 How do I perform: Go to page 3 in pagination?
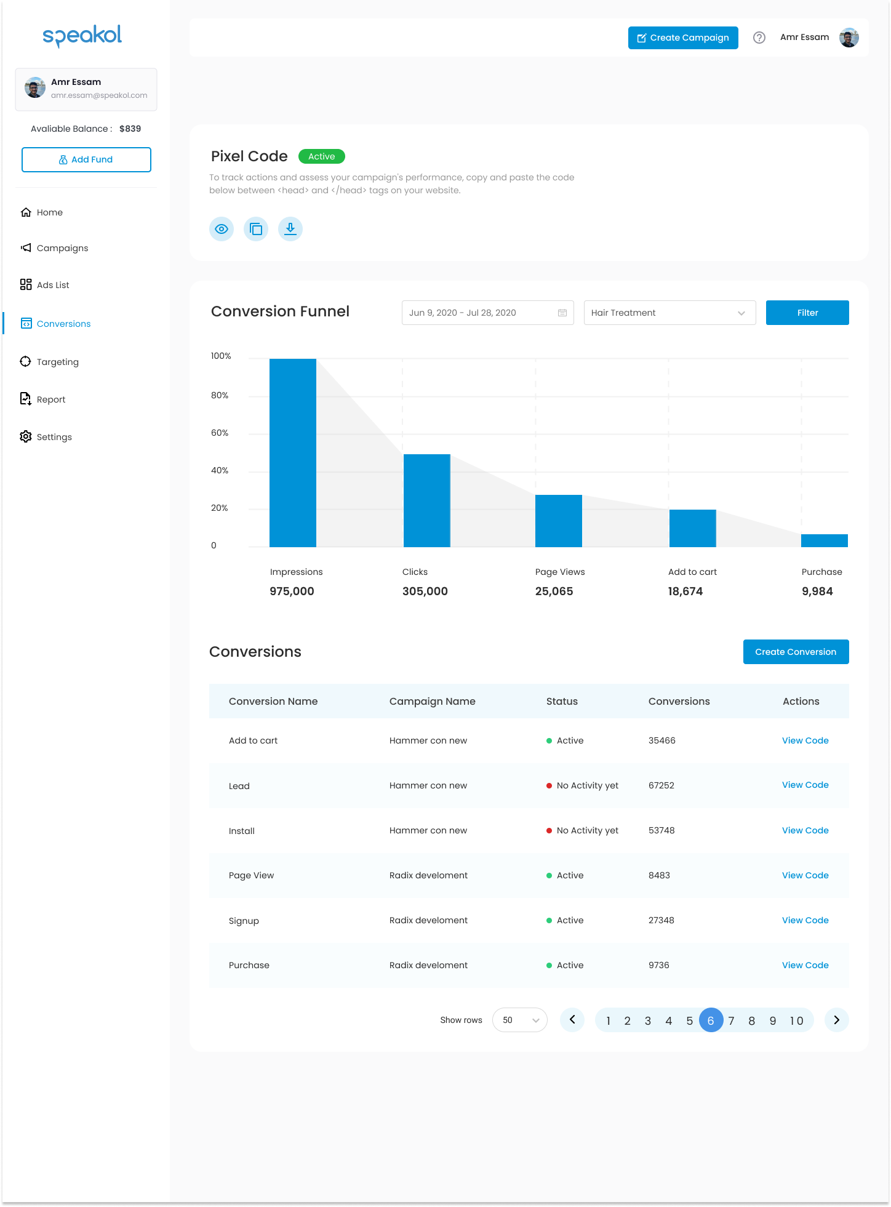coord(648,1021)
